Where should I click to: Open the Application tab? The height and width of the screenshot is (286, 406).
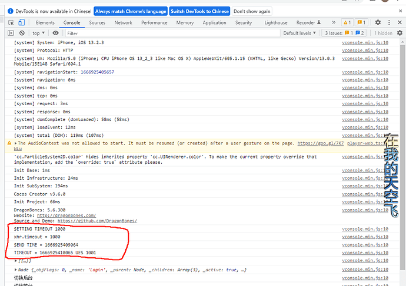point(214,23)
